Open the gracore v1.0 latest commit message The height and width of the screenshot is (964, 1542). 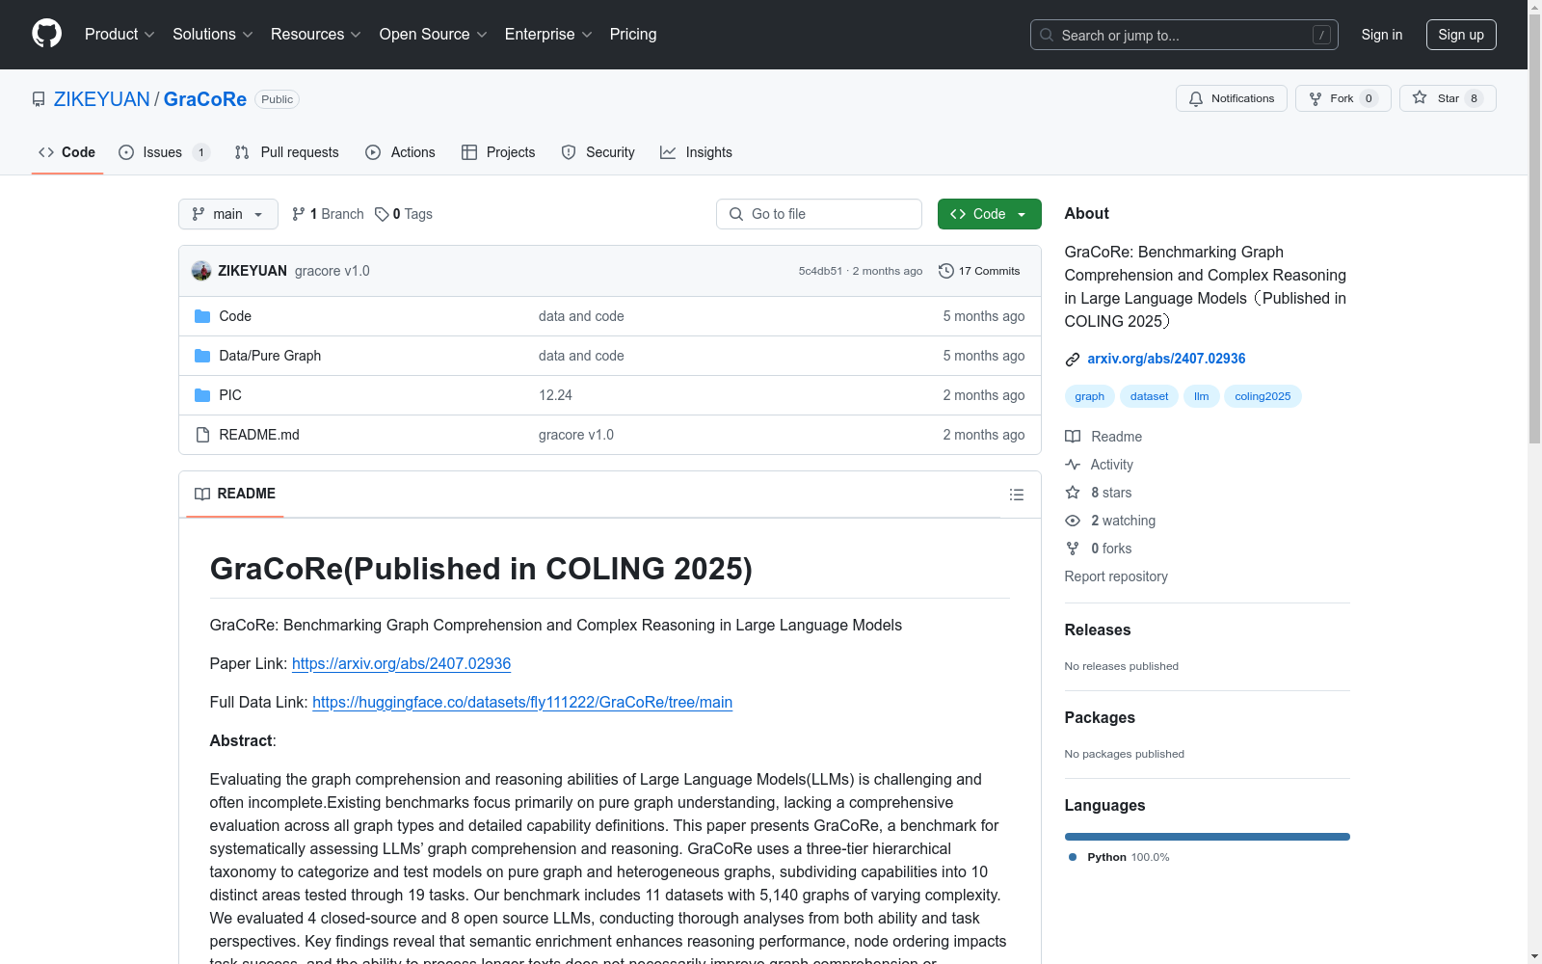click(332, 271)
